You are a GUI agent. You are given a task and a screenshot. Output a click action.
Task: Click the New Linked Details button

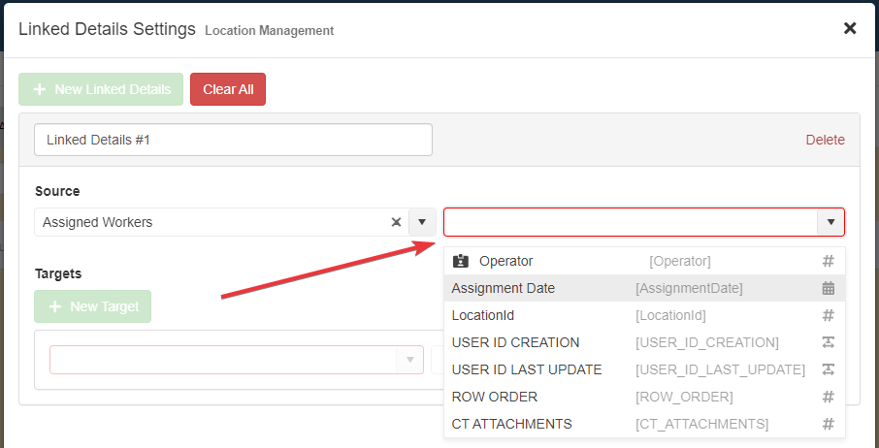[101, 89]
